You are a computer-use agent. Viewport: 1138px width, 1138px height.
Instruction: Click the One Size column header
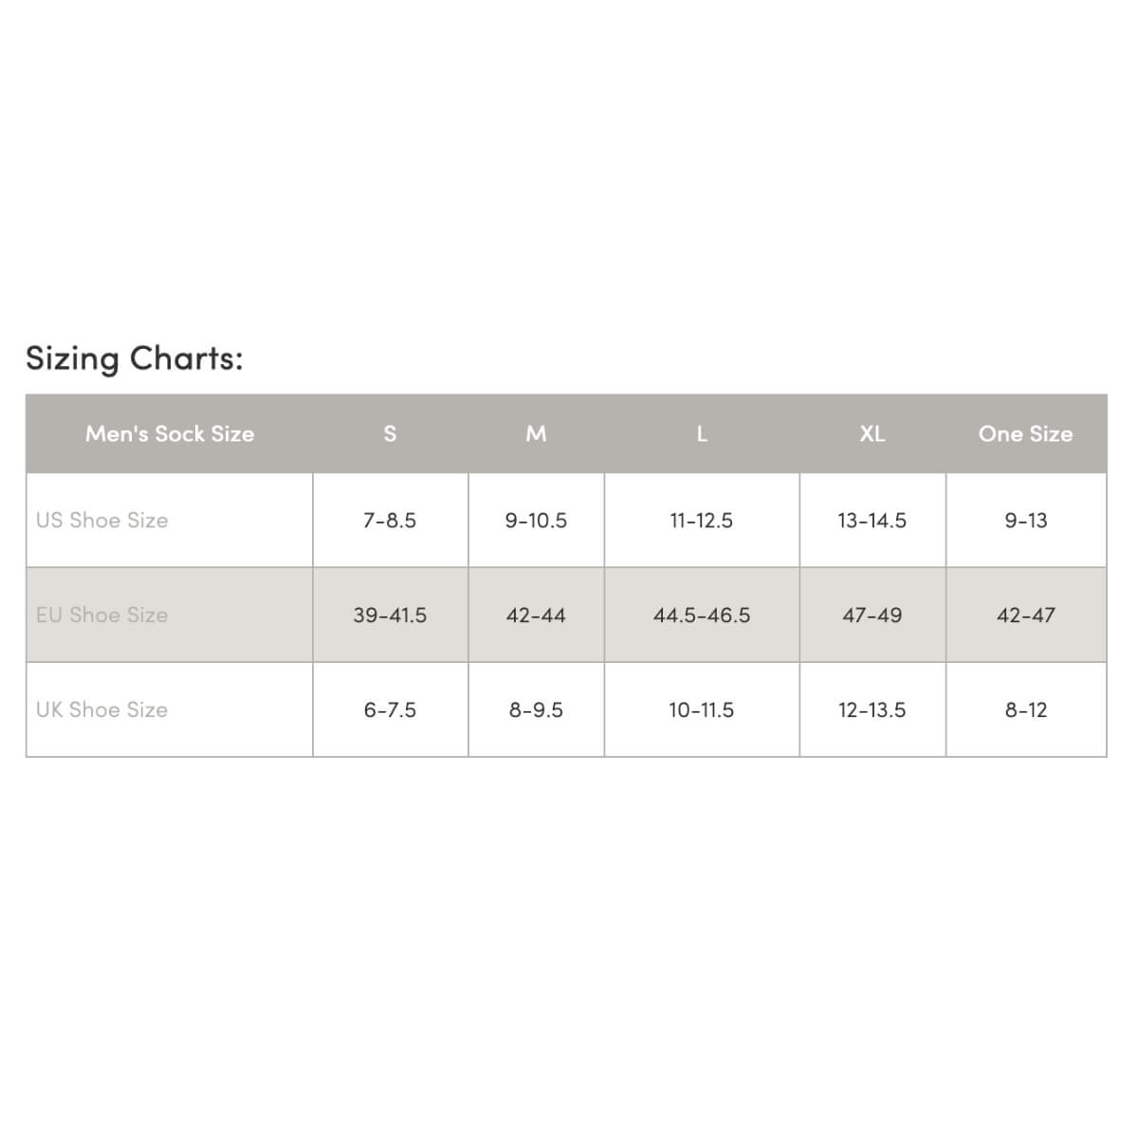(1026, 433)
